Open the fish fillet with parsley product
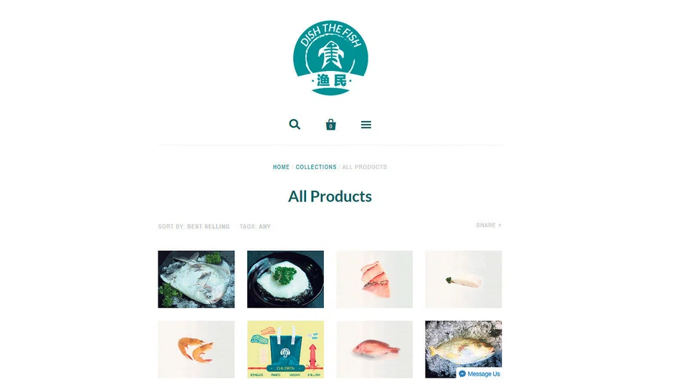This screenshot has height=387, width=688. point(285,279)
